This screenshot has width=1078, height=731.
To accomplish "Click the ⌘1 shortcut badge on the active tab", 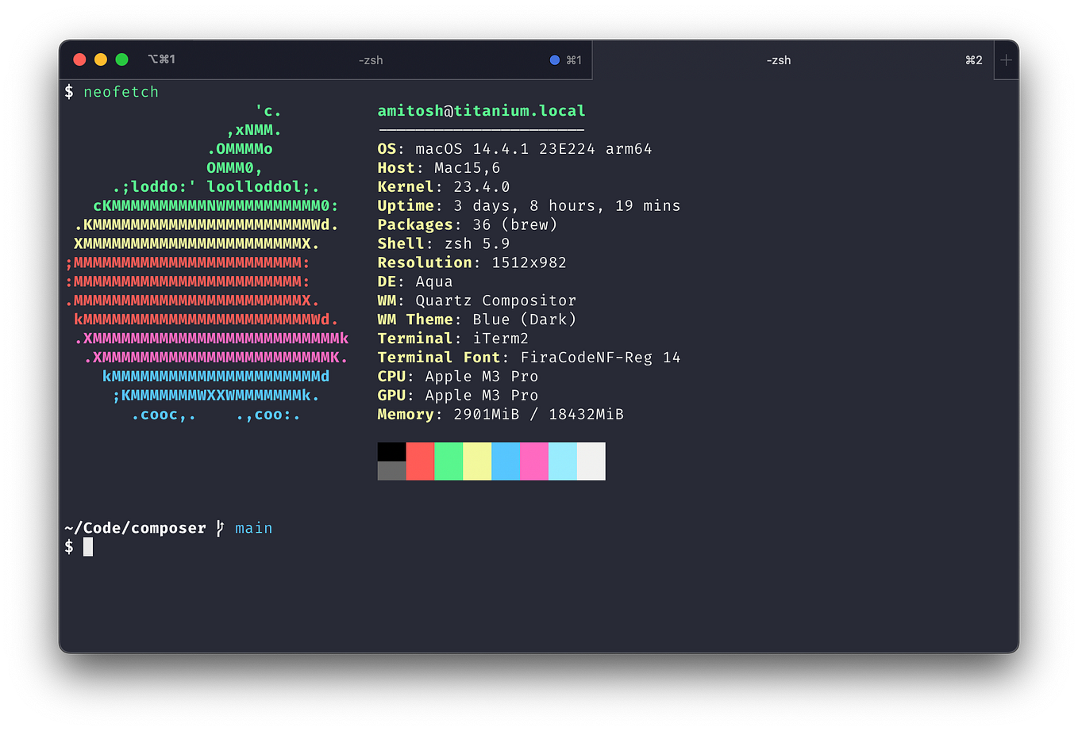I will [573, 59].
